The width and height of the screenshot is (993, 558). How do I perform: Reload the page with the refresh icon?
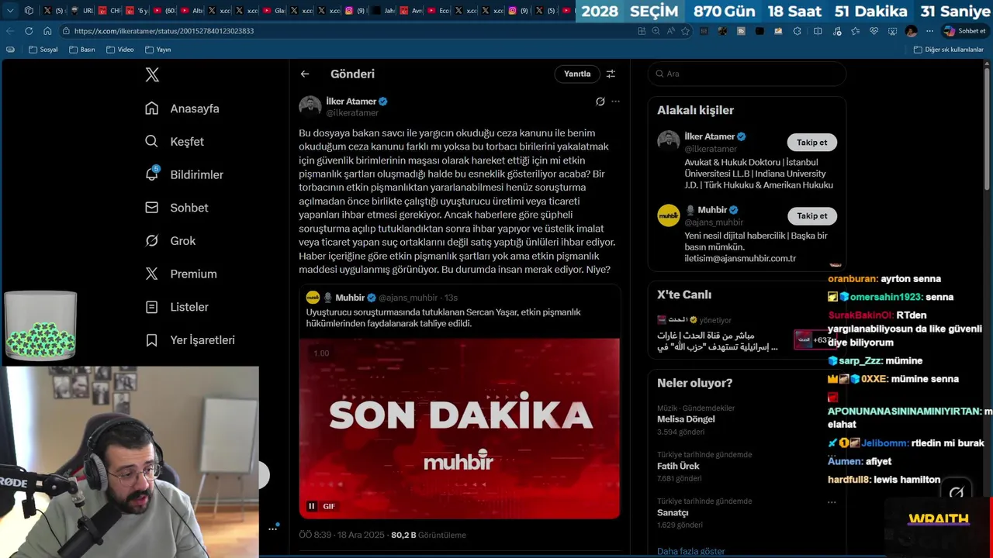pyautogui.click(x=29, y=31)
